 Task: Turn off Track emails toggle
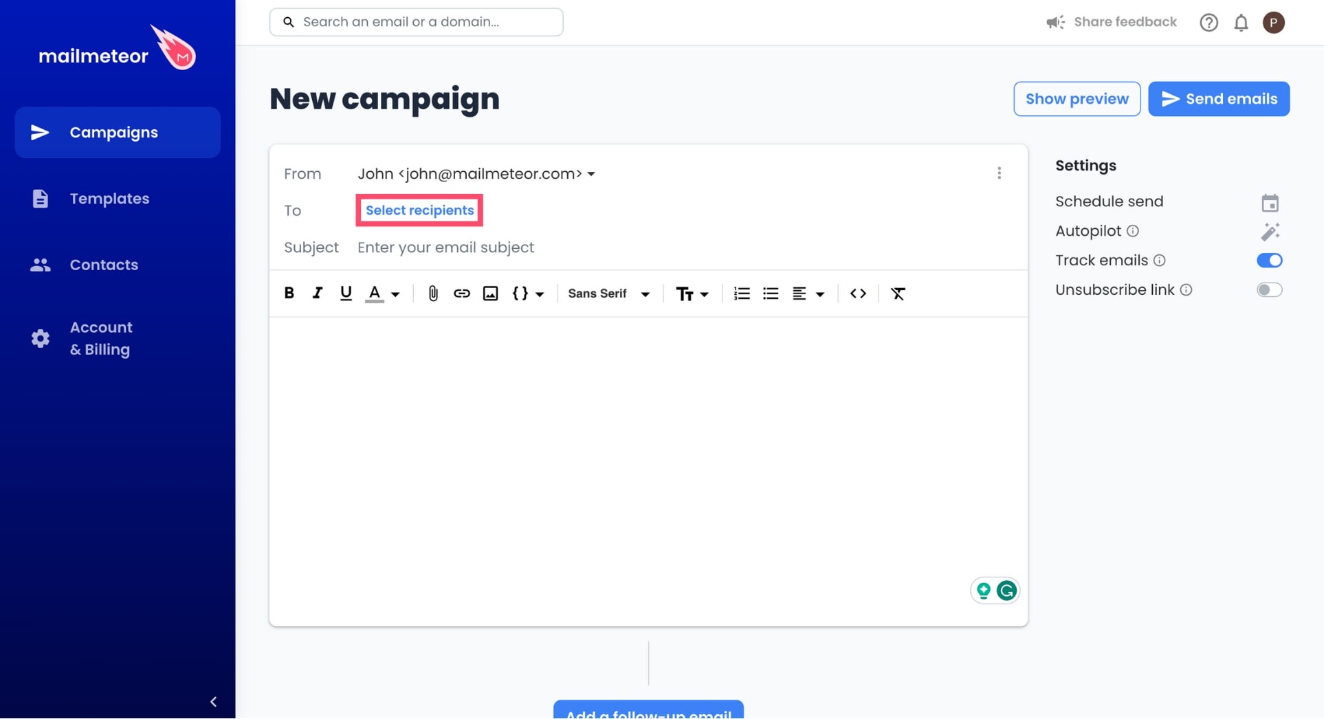point(1269,261)
